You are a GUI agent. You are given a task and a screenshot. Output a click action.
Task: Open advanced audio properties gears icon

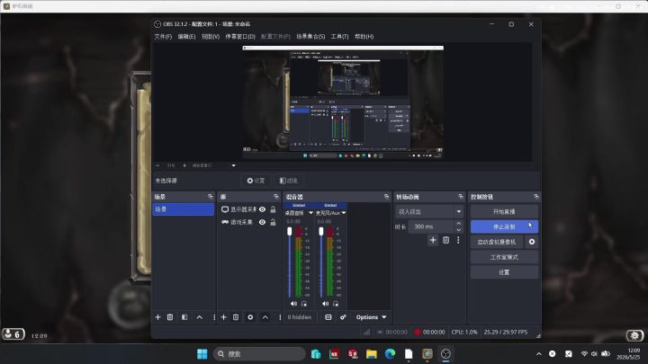[343, 317]
